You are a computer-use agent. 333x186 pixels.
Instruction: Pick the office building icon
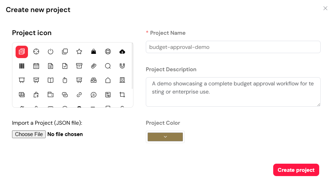122,80
